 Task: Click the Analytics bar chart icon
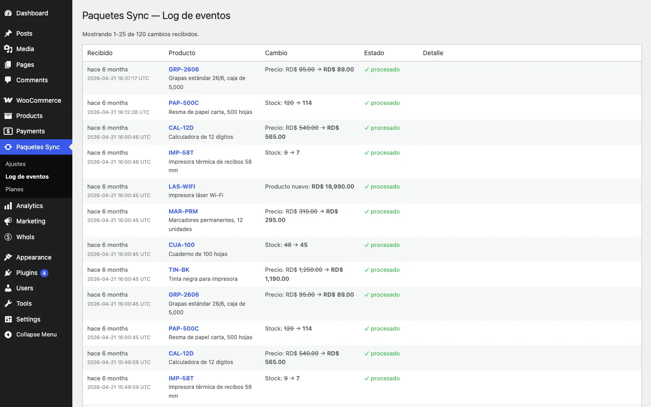[x=8, y=206]
